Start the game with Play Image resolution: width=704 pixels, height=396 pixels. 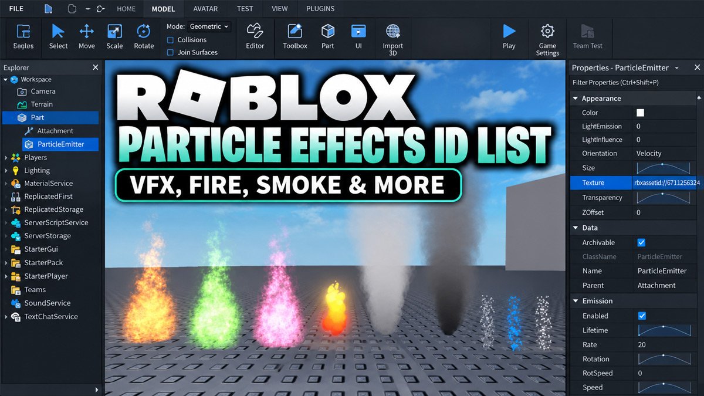[x=509, y=36]
